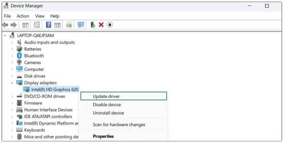The image size is (284, 143).
Task: Maximize the Device Manager window
Action: [x=267, y=6]
